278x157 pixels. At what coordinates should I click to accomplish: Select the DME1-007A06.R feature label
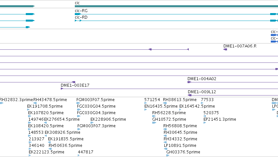click(x=240, y=46)
